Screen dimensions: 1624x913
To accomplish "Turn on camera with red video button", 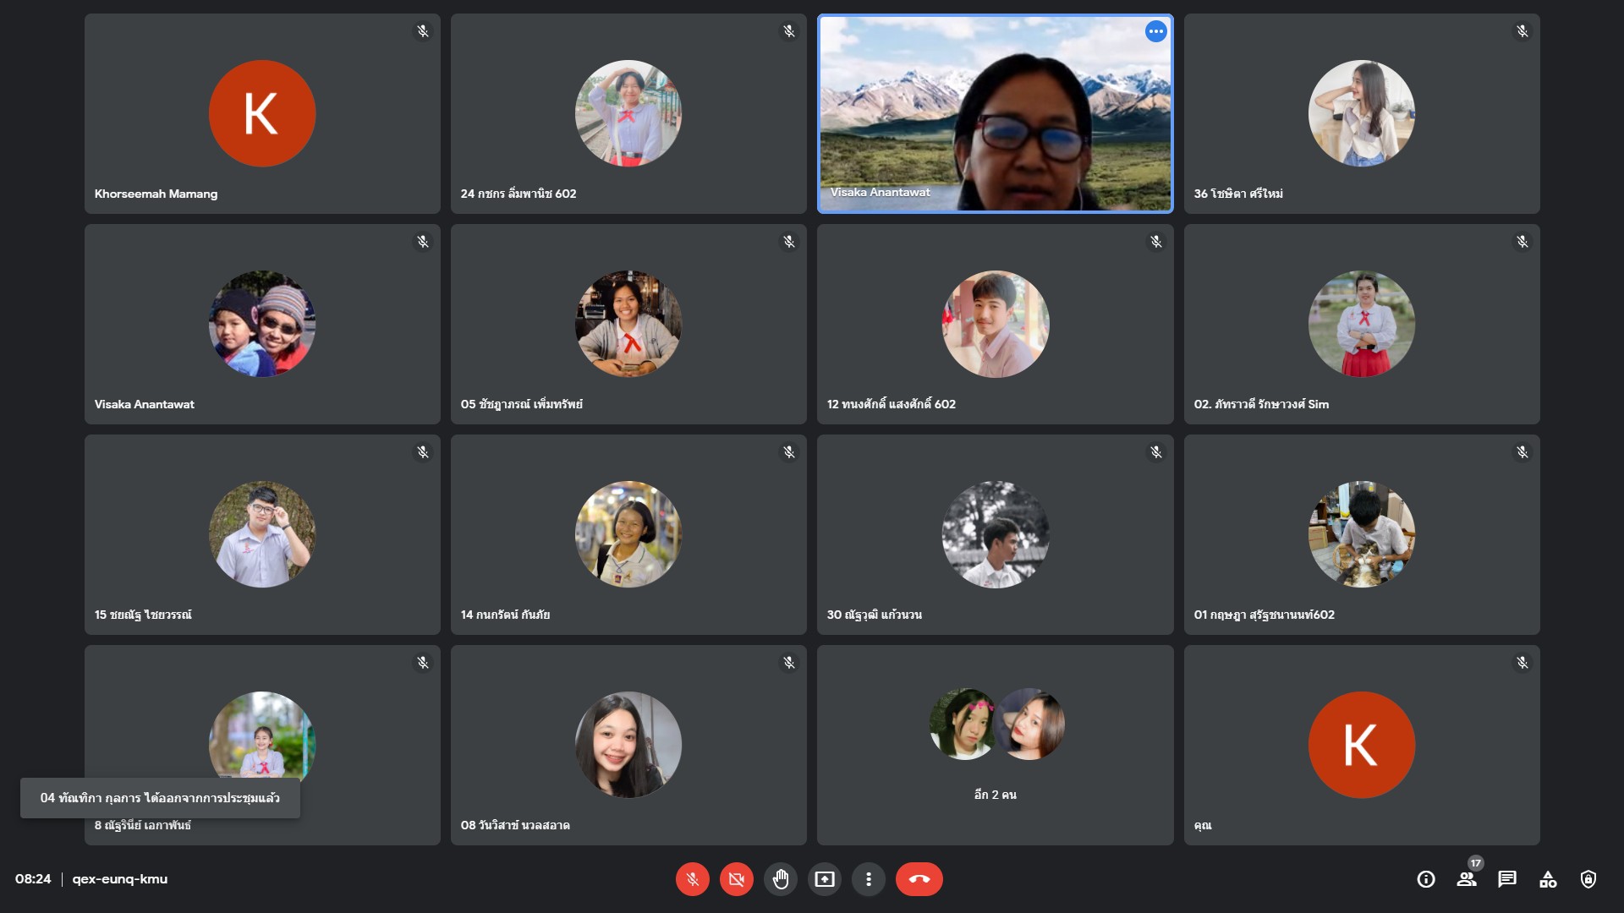I will click(736, 879).
